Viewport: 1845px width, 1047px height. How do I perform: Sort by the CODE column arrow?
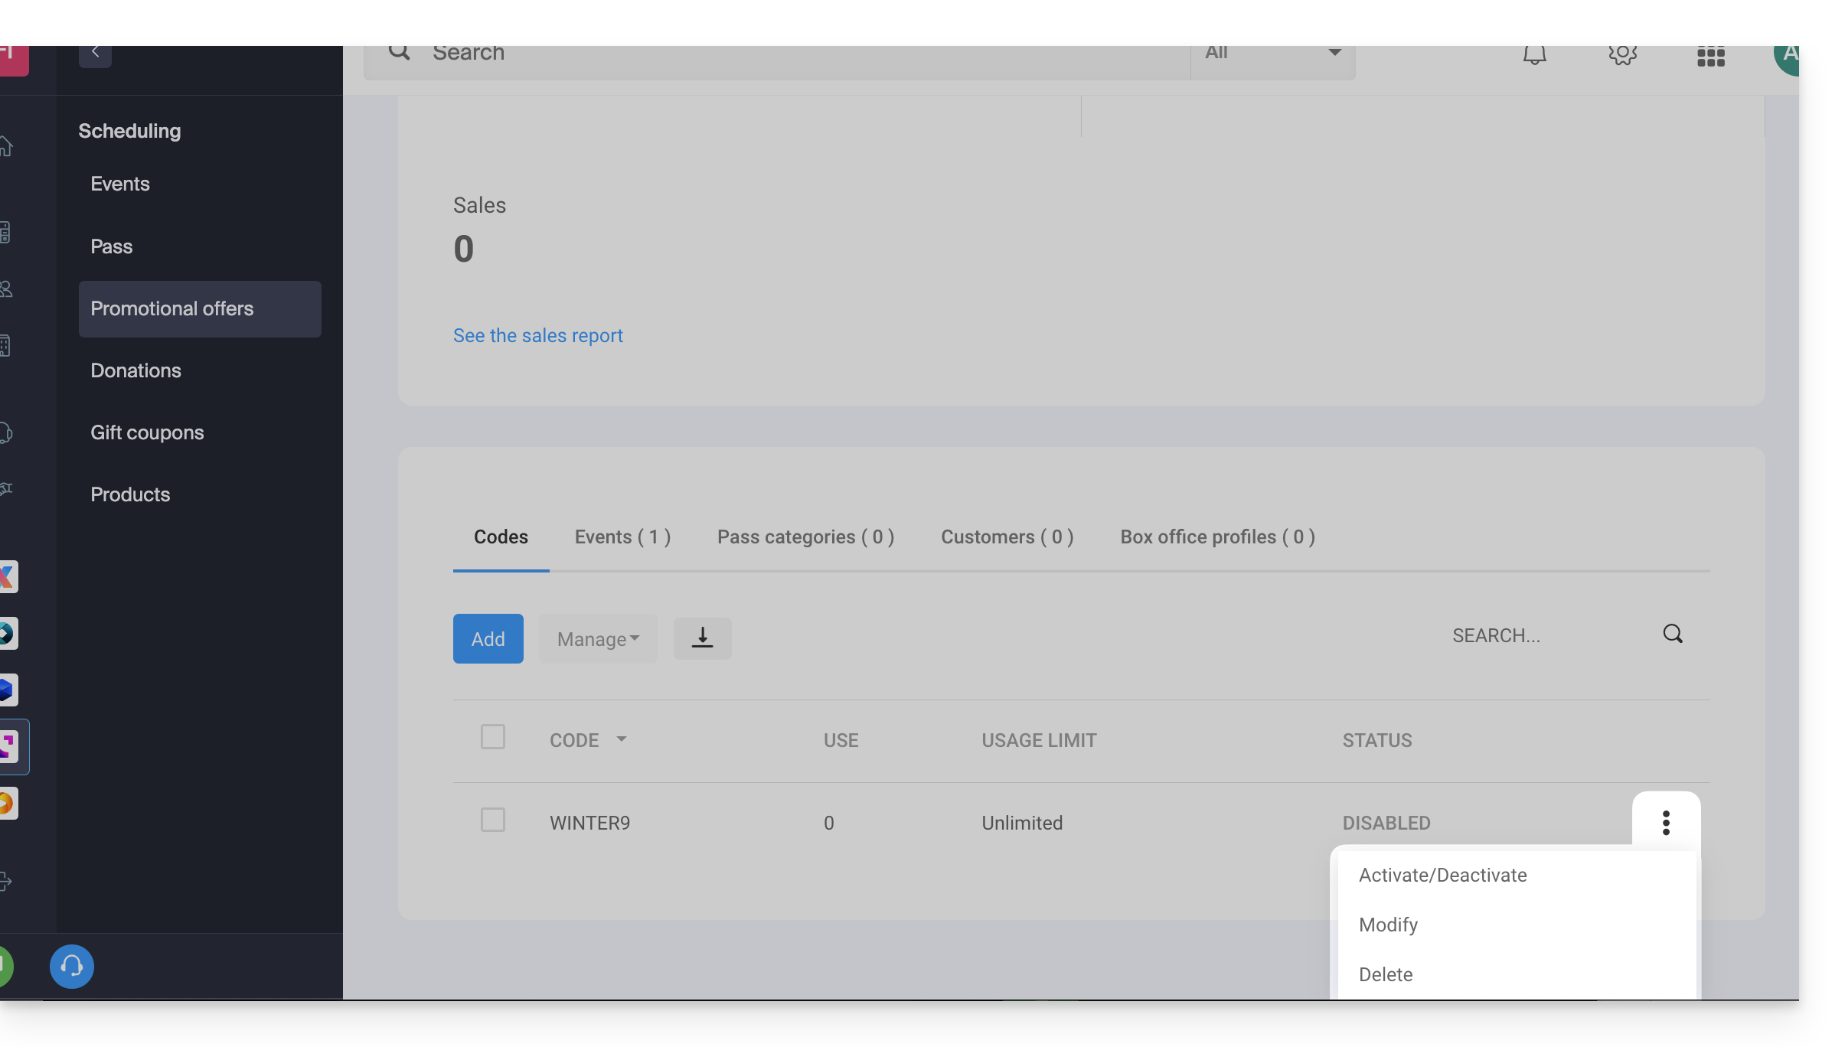click(x=621, y=739)
